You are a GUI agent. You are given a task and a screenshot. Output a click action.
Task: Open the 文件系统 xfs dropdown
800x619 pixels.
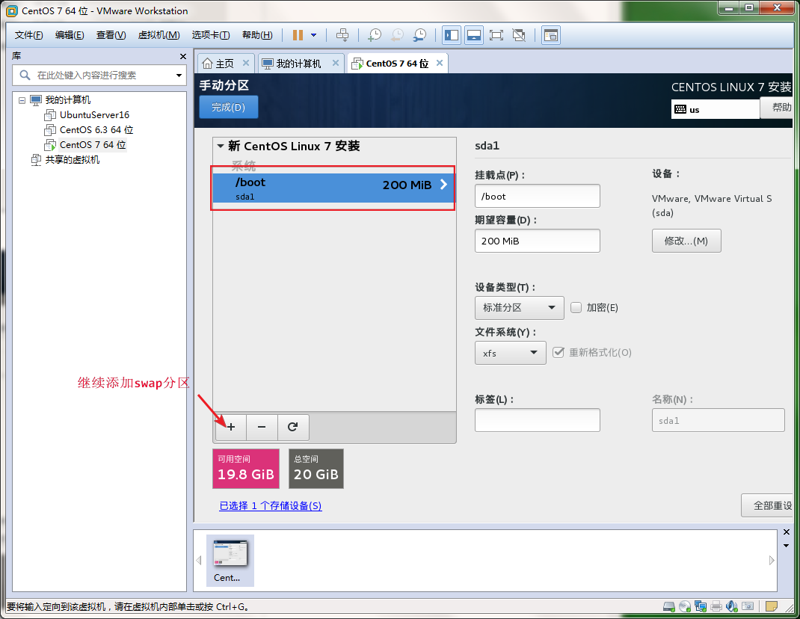point(510,353)
